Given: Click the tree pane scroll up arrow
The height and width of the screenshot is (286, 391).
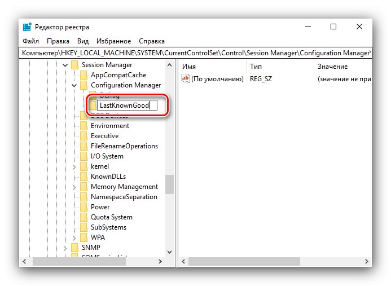Looking at the screenshot, I should click(170, 65).
